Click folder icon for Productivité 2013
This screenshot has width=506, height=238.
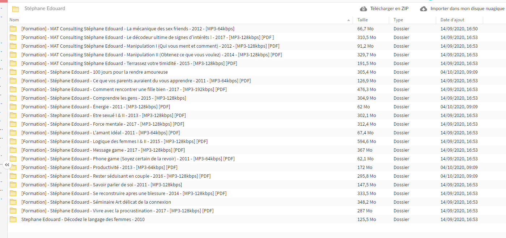pyautogui.click(x=13, y=168)
